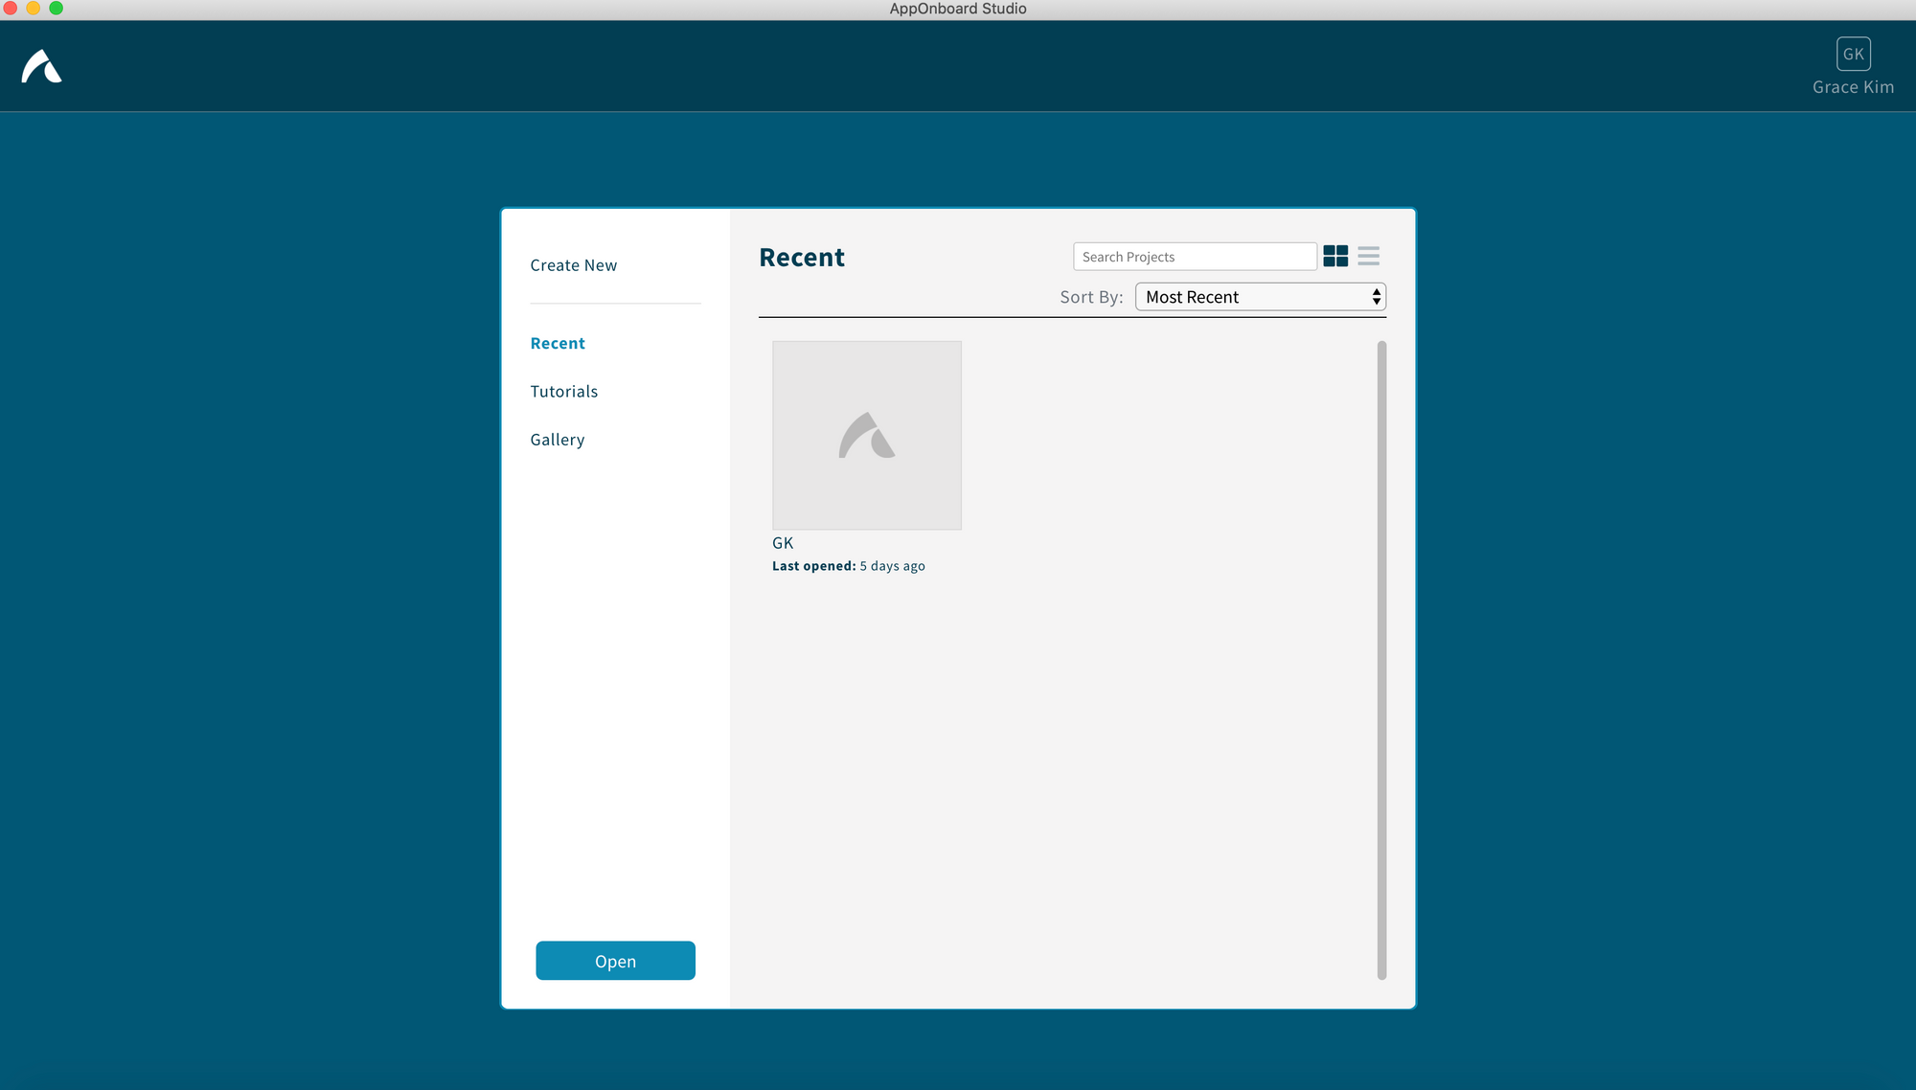1916x1090 pixels.
Task: Click the Last opened 5 days ago text
Action: point(848,566)
